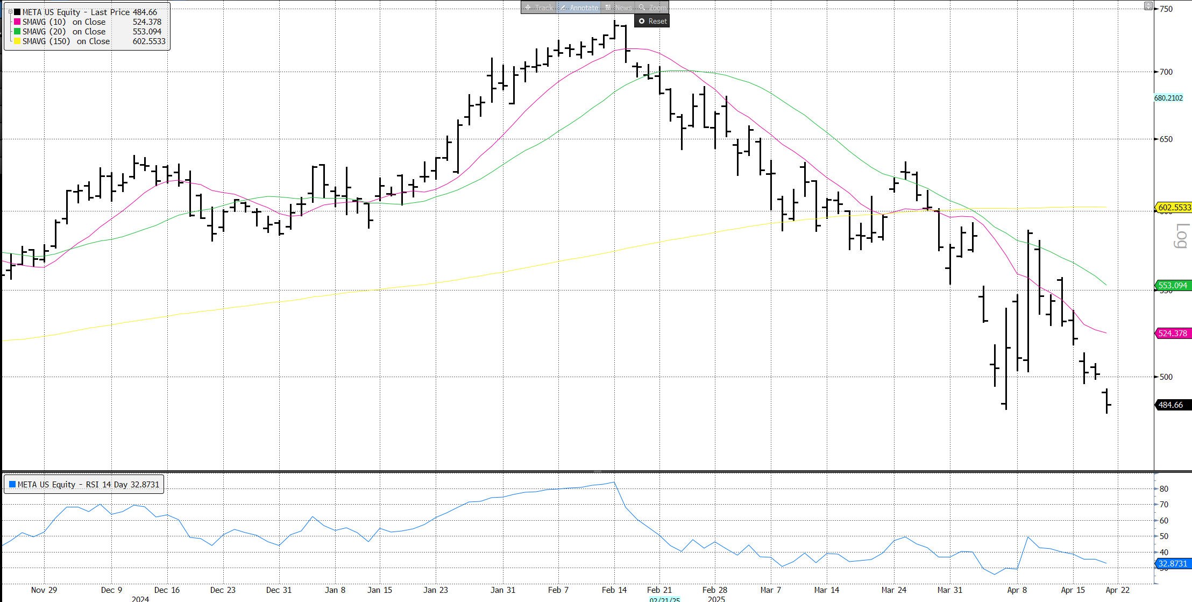This screenshot has height=602, width=1192.
Task: Collapse the META US Equity legend tree
Action: 10,12
